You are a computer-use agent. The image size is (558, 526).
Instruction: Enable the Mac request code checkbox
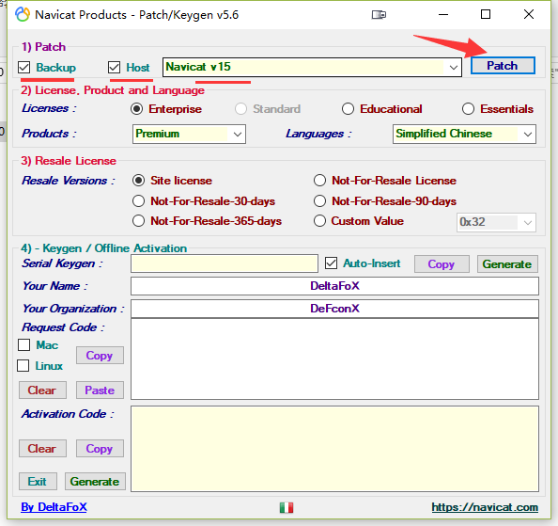point(23,344)
